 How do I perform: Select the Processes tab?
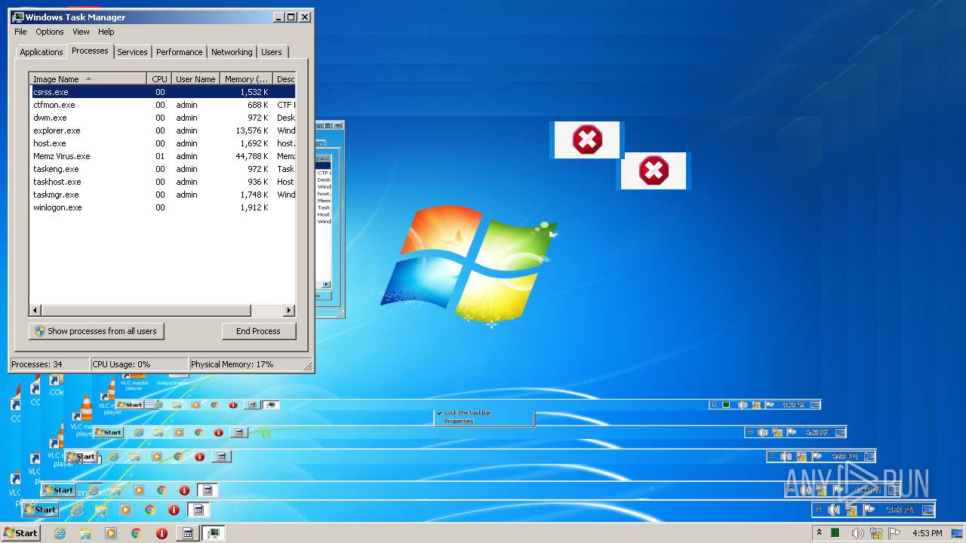[x=90, y=51]
